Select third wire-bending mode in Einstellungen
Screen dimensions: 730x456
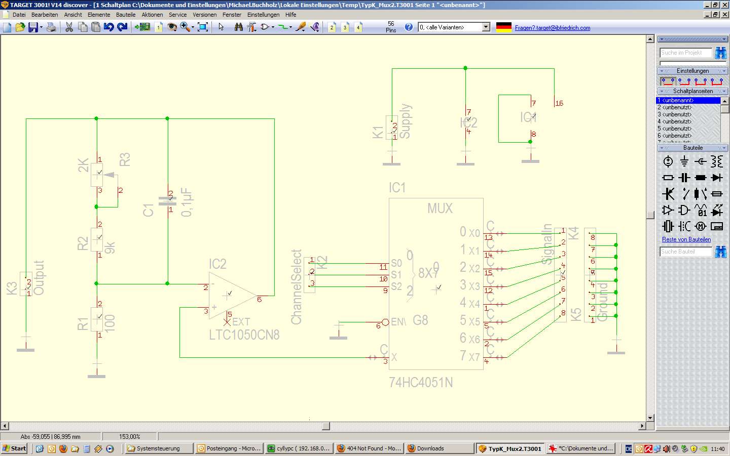pos(701,81)
